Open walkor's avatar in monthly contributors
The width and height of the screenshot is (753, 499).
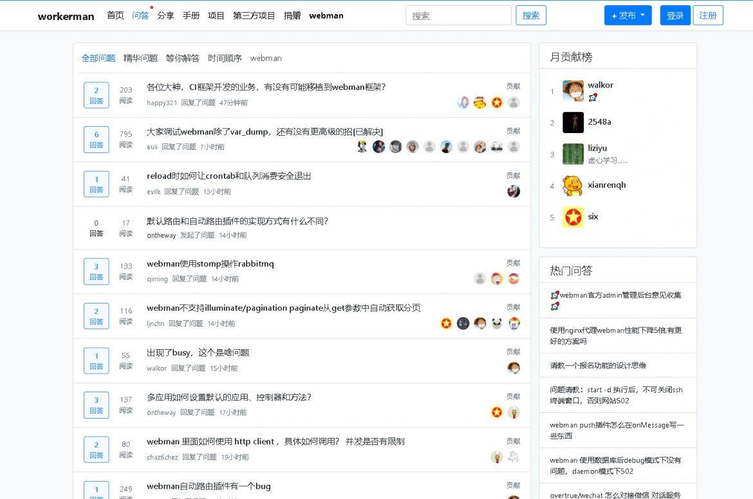[x=573, y=91]
